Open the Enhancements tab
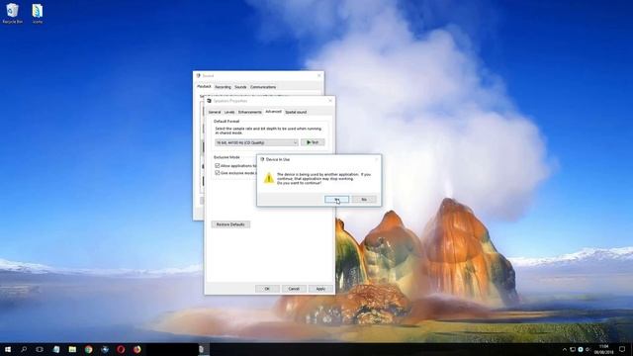Image resolution: width=633 pixels, height=356 pixels. click(250, 112)
